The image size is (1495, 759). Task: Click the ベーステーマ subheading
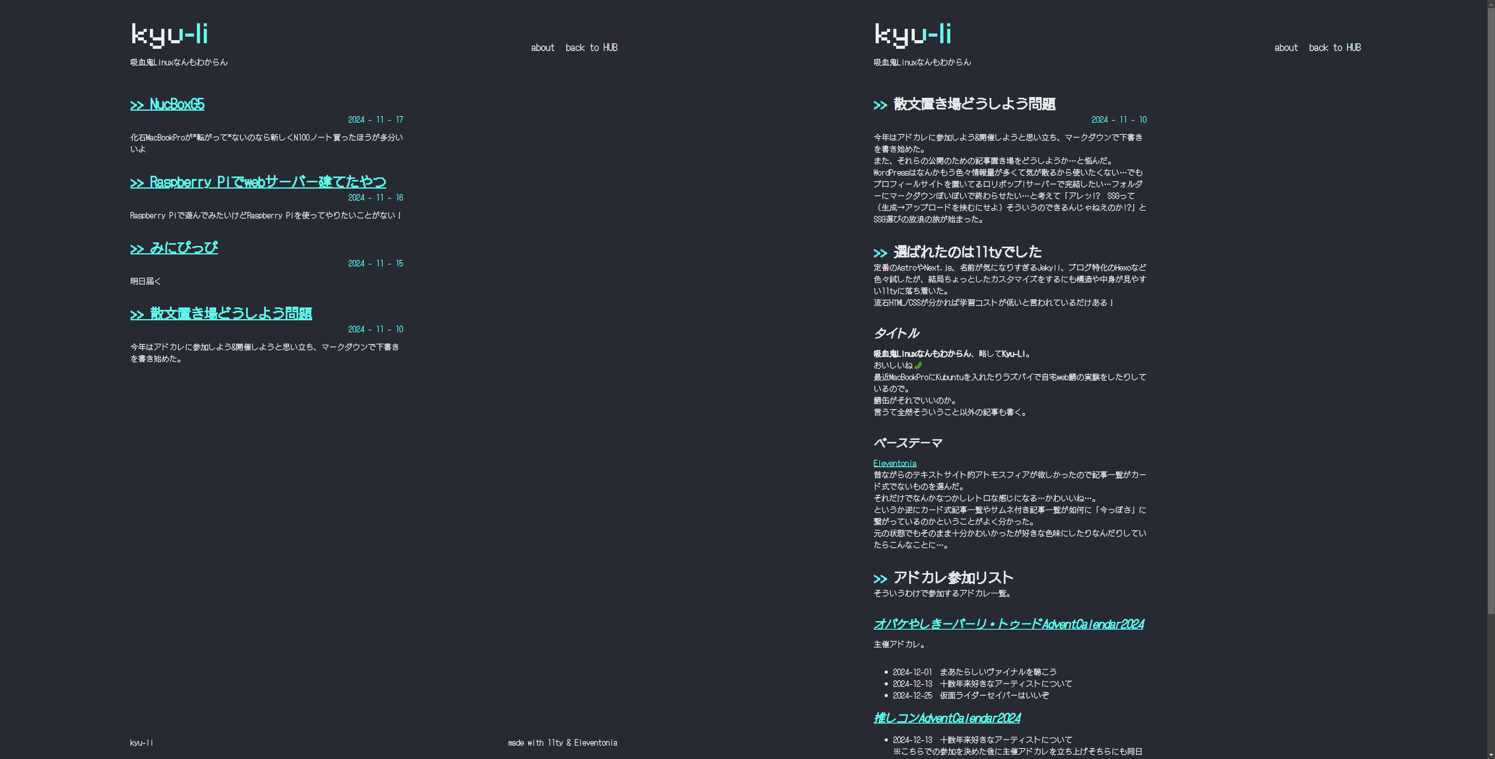click(x=908, y=443)
